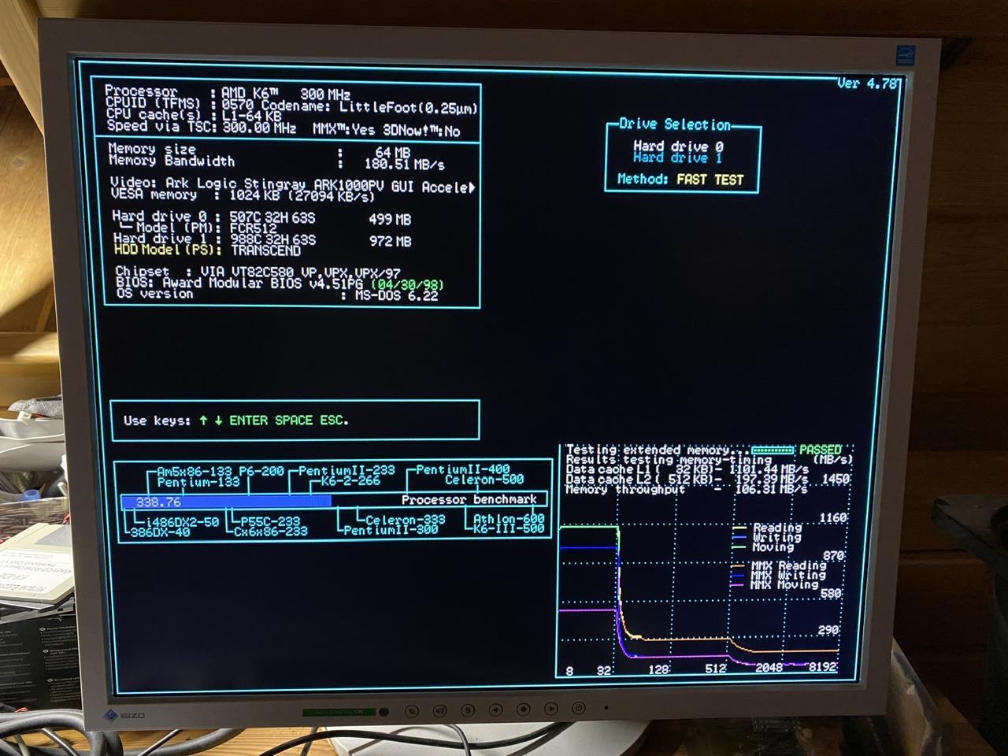Click the 'K6-III-500' benchmark marker
The height and width of the screenshot is (756, 1008).
coord(509,528)
